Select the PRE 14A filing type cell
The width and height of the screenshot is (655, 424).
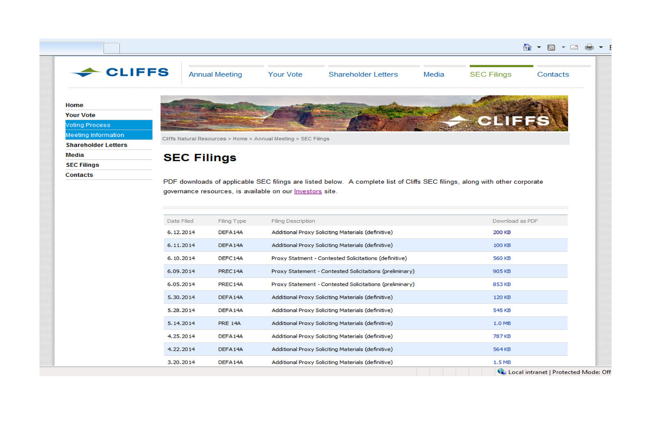coord(230,323)
